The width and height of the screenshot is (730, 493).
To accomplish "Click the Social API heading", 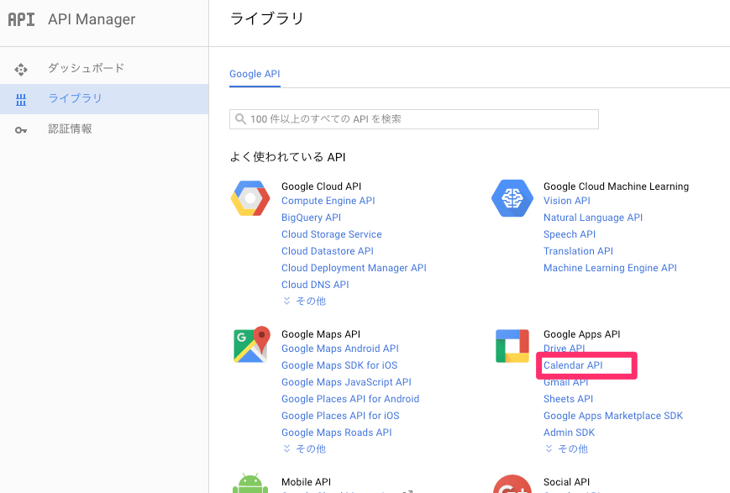I will point(566,482).
